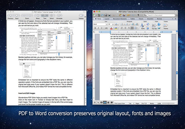Center align text
Viewport: 185px width, 129px height.
125,28
